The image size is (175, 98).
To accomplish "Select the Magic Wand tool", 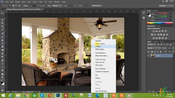I will click(x=2, y=23).
